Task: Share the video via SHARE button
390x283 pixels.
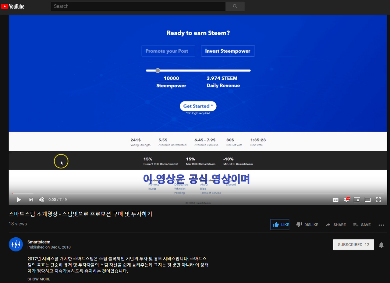Action: point(336,225)
